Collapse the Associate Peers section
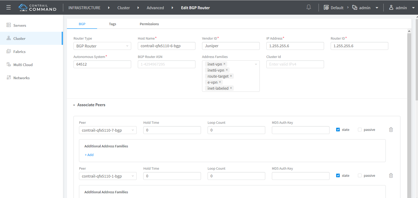Image resolution: width=418 pixels, height=198 pixels. [74, 105]
